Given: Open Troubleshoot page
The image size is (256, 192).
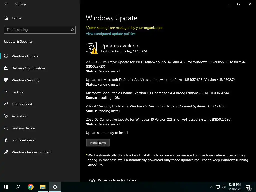Looking at the screenshot, I should tap(22, 104).
